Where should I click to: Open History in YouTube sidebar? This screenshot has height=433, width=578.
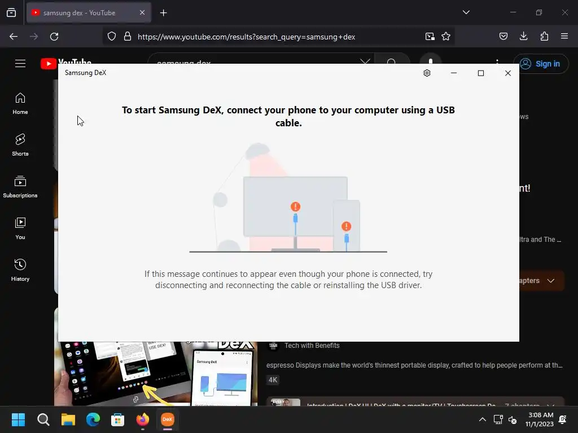[20, 270]
